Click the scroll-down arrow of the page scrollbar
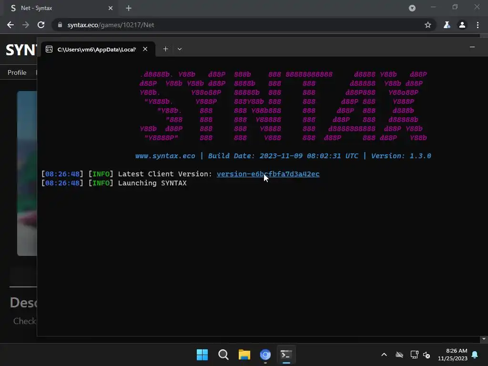 point(484,339)
